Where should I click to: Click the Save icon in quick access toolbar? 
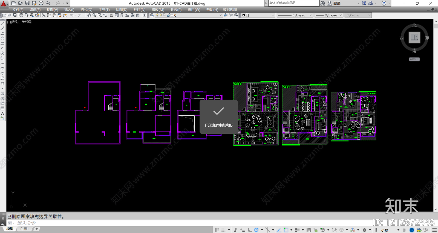point(27,3)
